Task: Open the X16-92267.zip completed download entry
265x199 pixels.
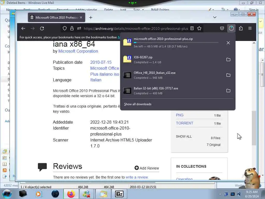Action: (x=172, y=59)
